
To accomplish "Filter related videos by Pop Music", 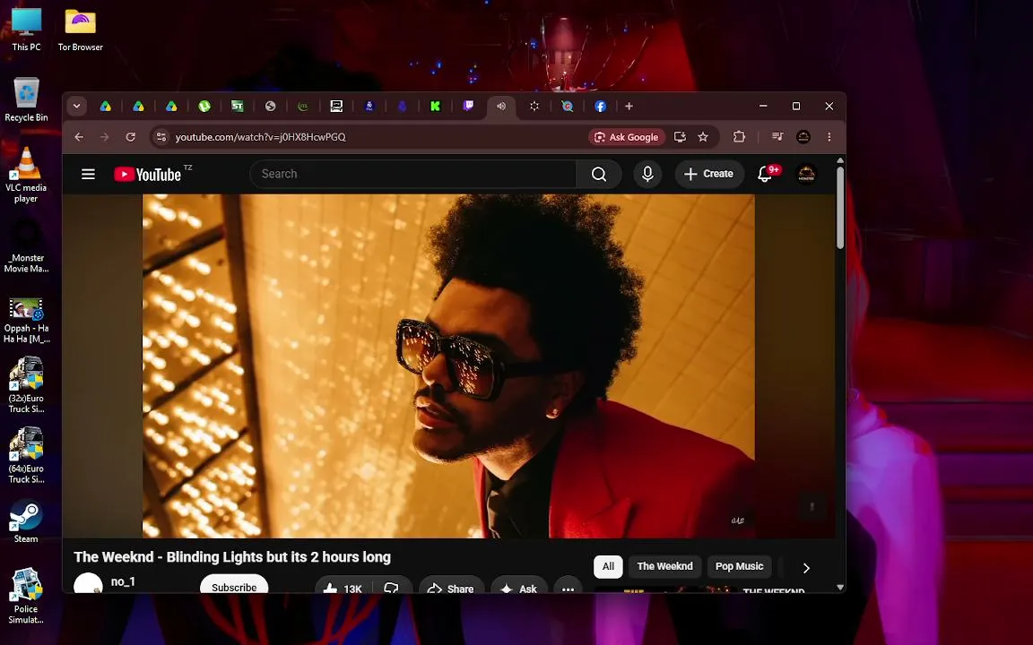I will pos(739,567).
